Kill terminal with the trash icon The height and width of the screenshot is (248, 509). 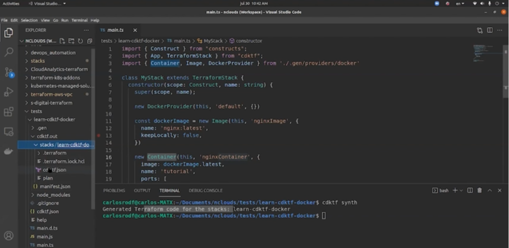click(480, 190)
